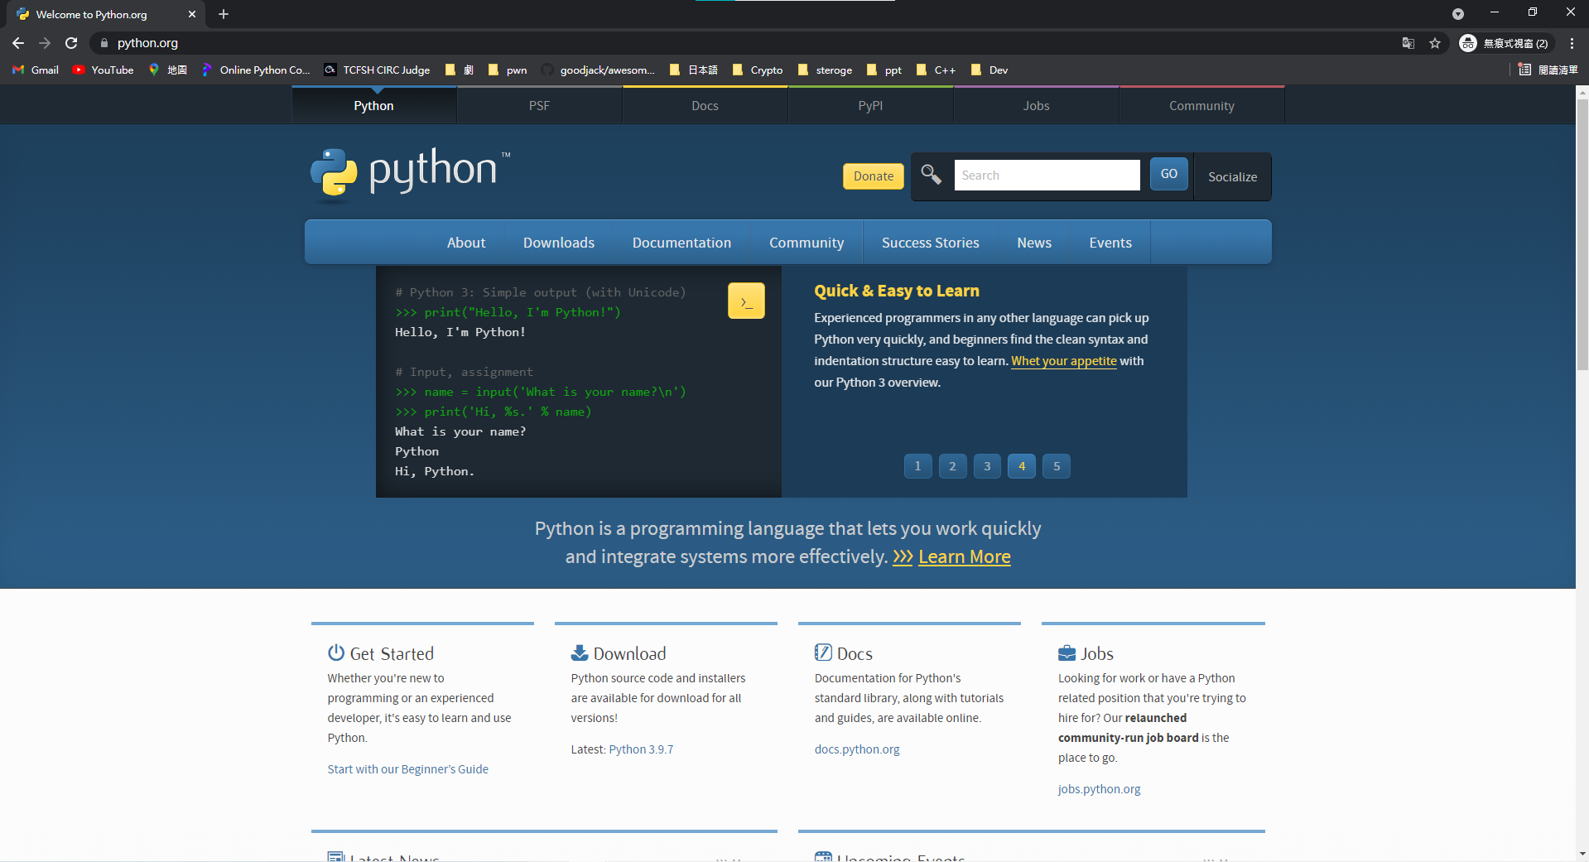Show slide 3 of the code carousel
The width and height of the screenshot is (1589, 862).
(x=987, y=466)
